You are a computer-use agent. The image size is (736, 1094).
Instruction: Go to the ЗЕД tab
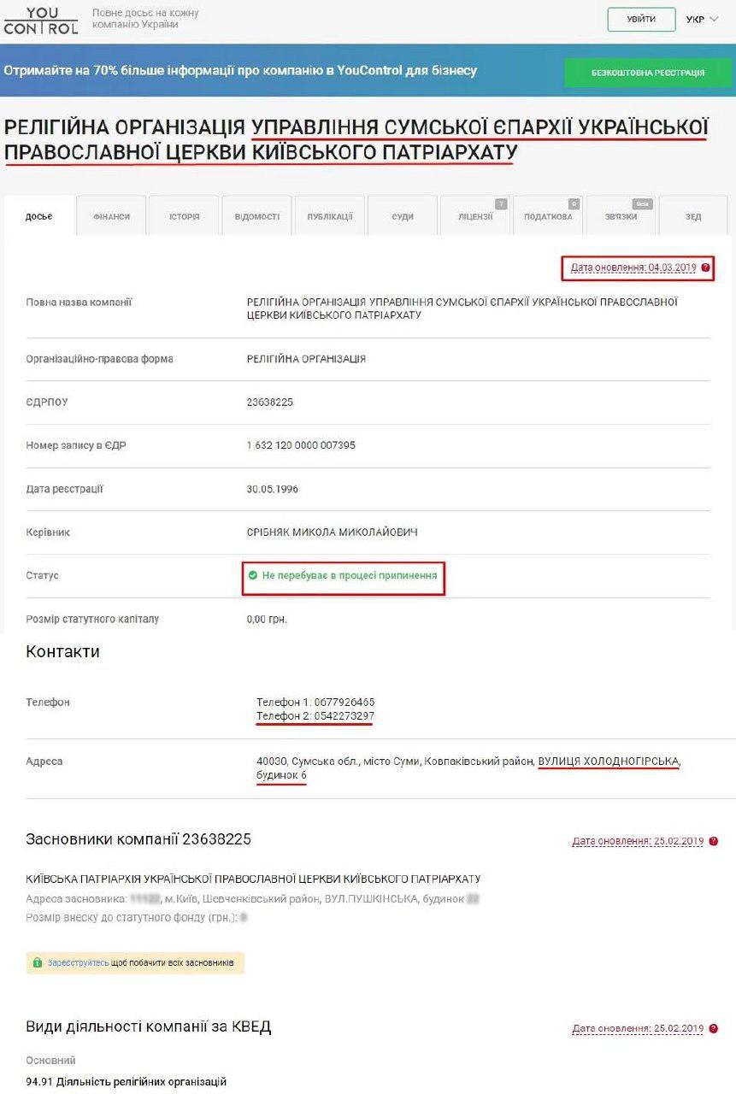coord(693,216)
